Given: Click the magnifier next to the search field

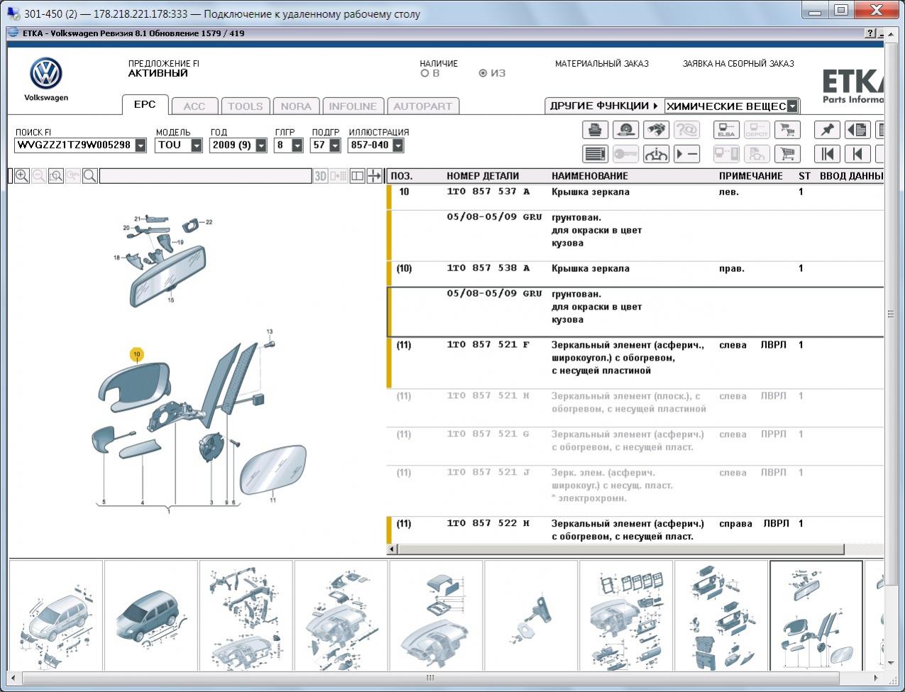Looking at the screenshot, I should (90, 176).
